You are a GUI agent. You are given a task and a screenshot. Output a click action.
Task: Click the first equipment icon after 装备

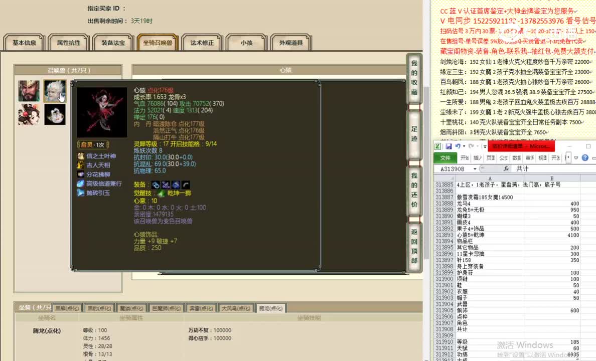click(156, 185)
